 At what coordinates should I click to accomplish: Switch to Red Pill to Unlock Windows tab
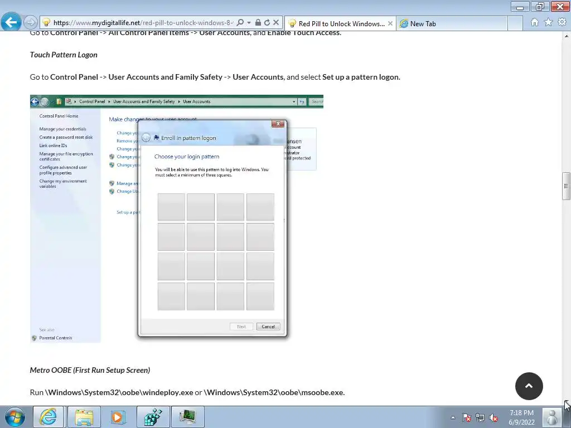pyautogui.click(x=340, y=23)
